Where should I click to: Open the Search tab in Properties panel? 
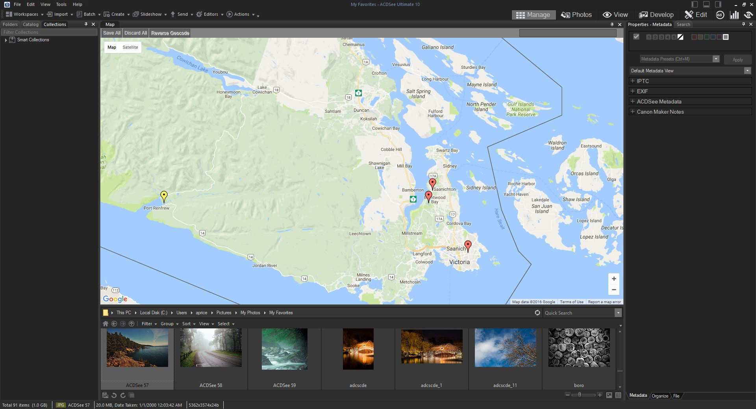pyautogui.click(x=683, y=24)
